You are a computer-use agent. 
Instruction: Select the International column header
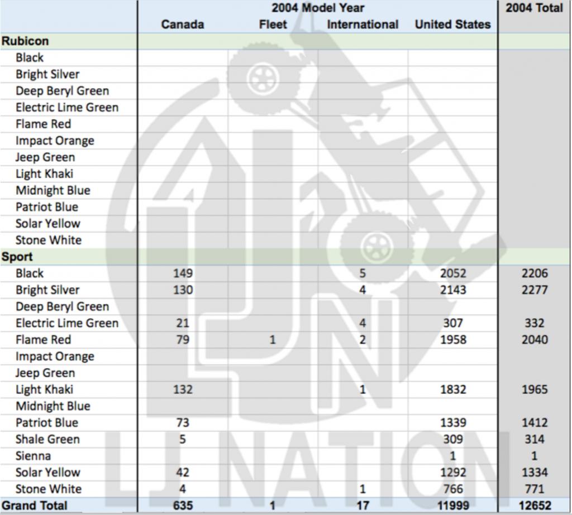tap(363, 25)
